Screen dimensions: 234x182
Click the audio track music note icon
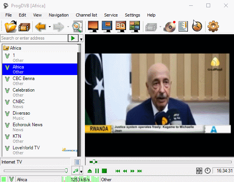[76, 170]
